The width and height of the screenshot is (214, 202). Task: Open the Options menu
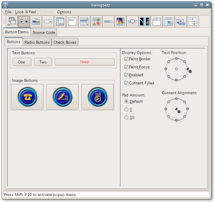tap(64, 12)
